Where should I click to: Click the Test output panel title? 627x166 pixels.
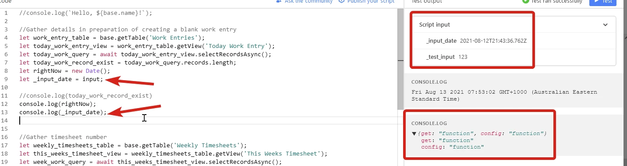coord(427,1)
